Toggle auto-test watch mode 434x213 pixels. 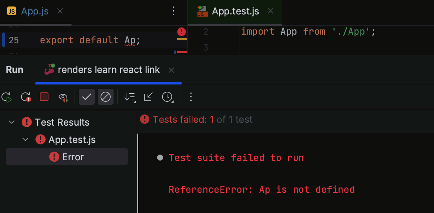click(63, 97)
